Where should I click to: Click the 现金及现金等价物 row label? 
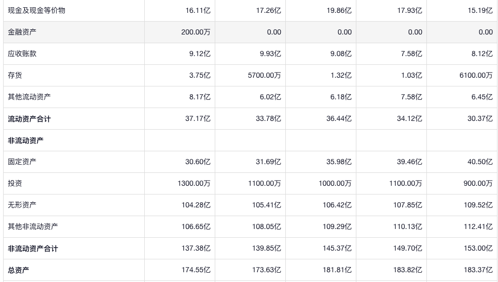pos(37,10)
